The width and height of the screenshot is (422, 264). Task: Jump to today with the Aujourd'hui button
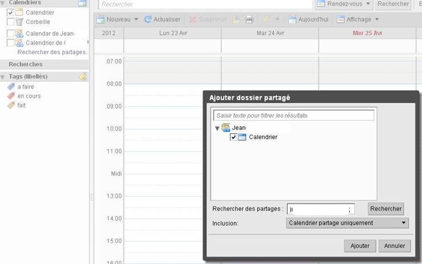309,19
